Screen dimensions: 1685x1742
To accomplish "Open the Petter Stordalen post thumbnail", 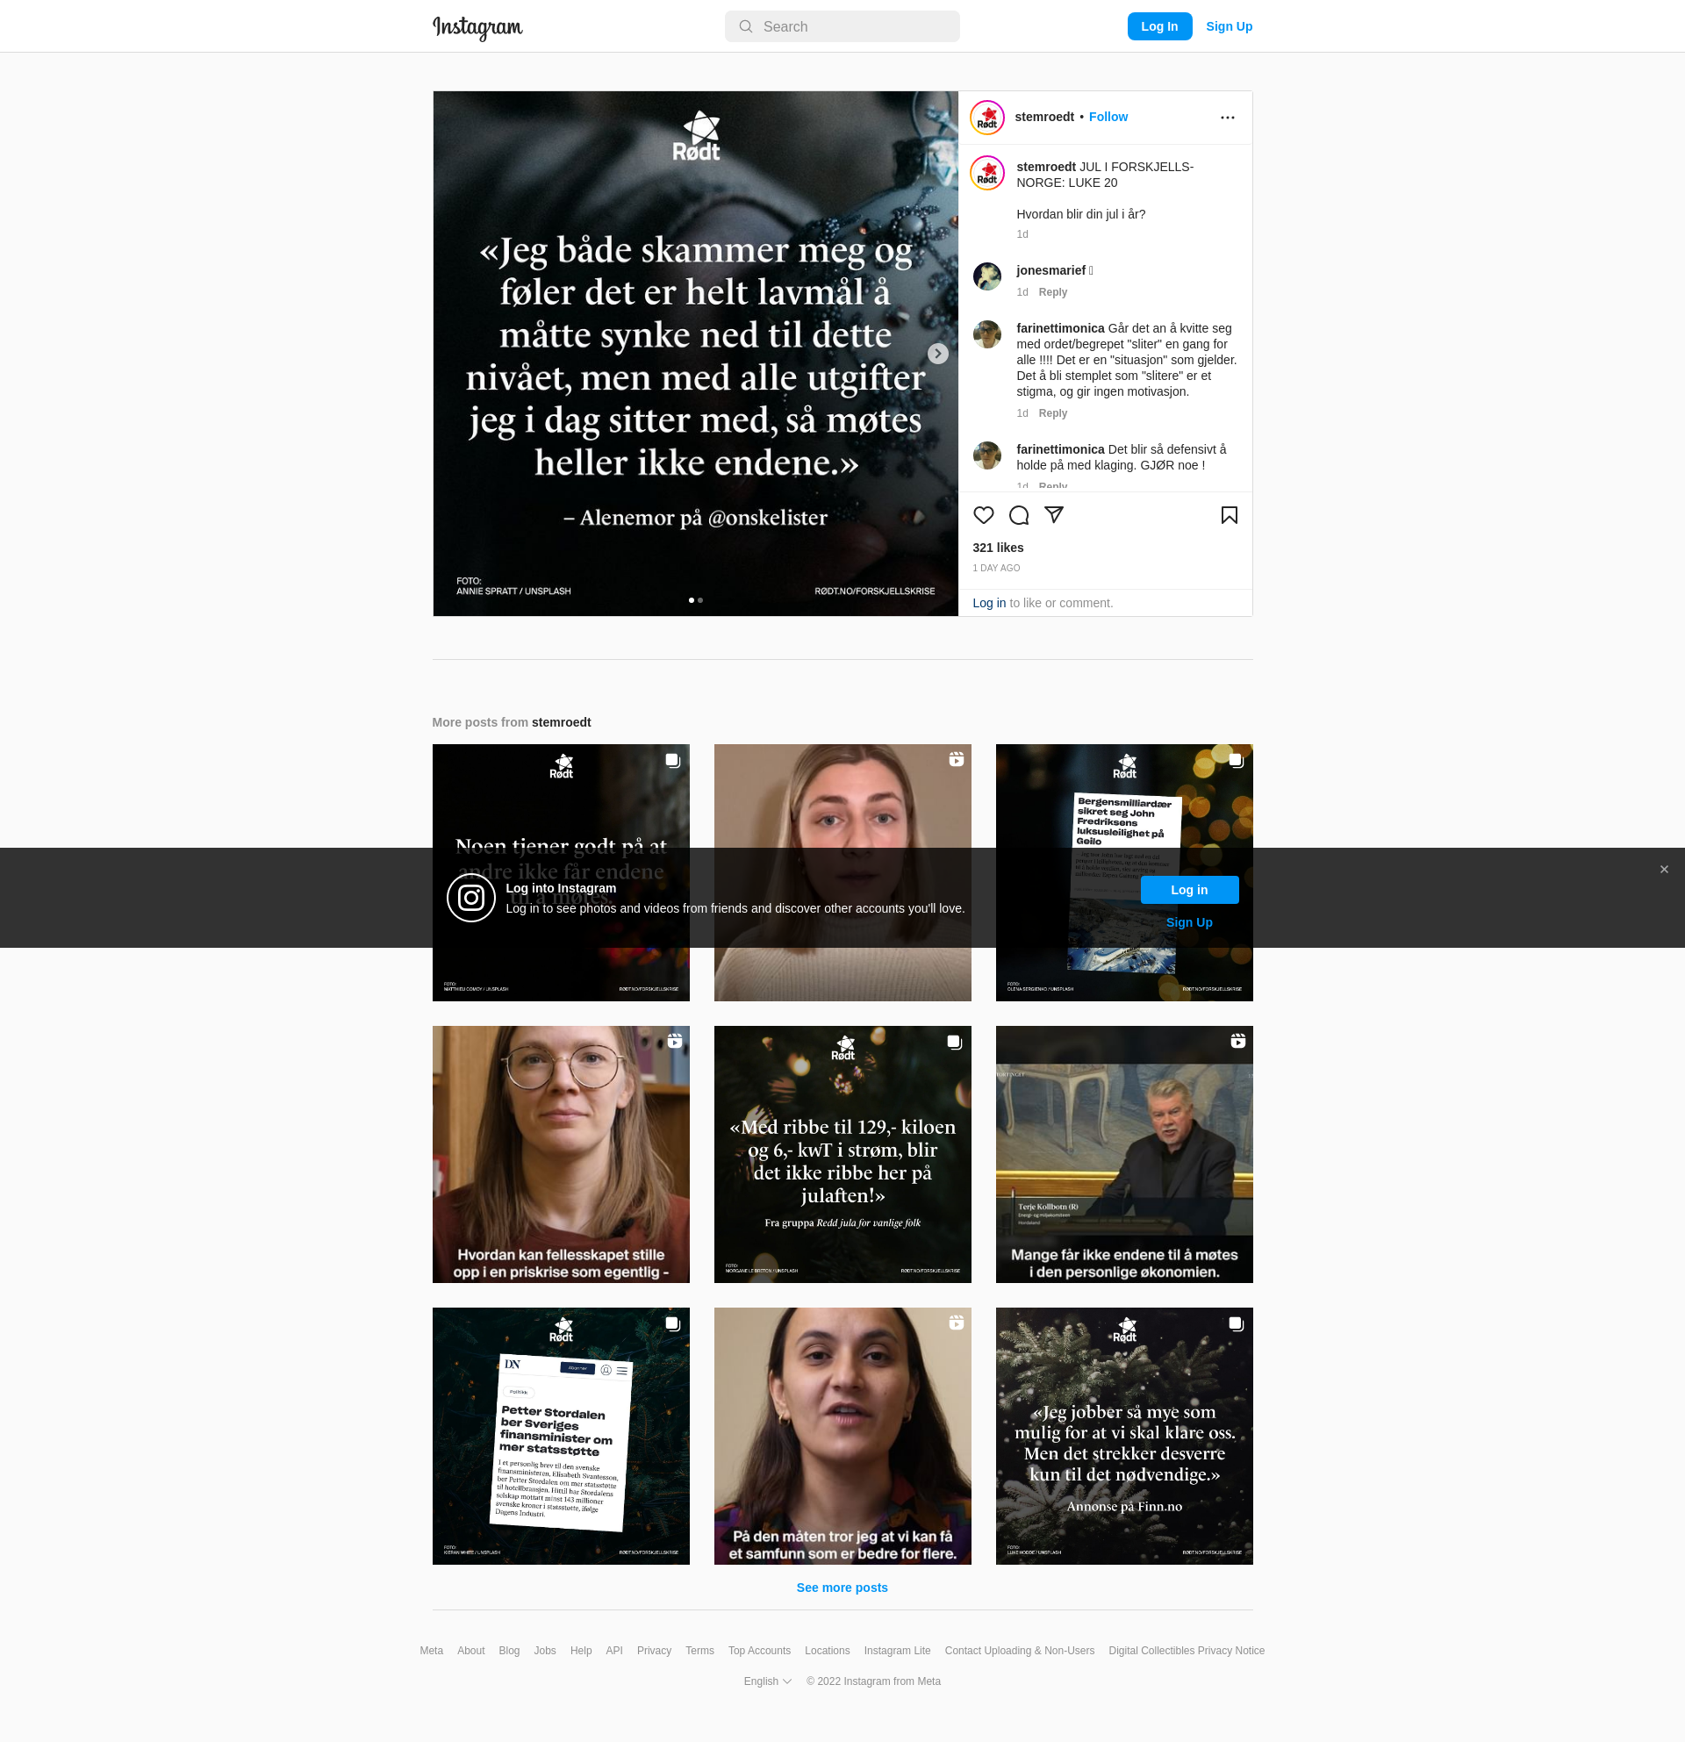I will tap(561, 1437).
